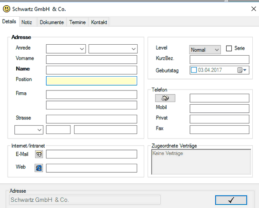259x208 pixels.
Task: Click the smiley face window icon
Action: click(x=7, y=9)
